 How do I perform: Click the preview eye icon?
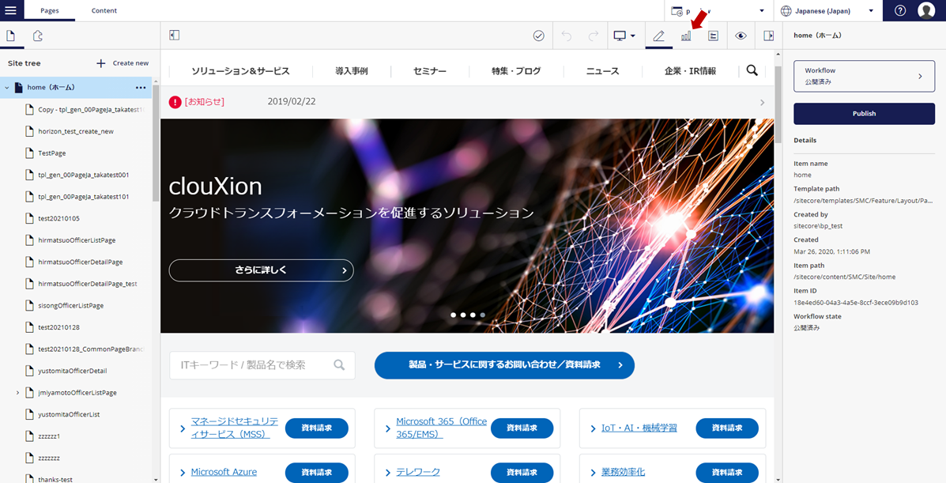(x=741, y=36)
